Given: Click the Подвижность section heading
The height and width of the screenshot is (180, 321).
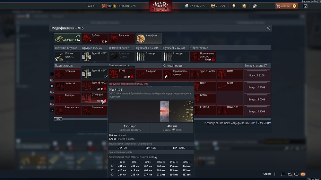Looking at the screenshot, I should 64,66.
